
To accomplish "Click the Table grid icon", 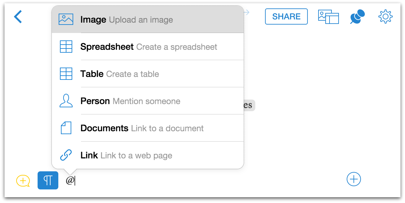I will [x=66, y=74].
